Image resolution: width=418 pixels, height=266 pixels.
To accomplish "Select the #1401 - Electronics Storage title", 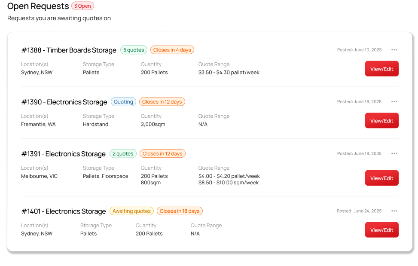I will pyautogui.click(x=63, y=211).
